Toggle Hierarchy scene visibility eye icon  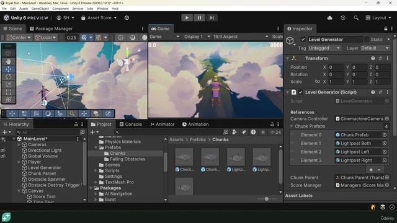pos(3,139)
